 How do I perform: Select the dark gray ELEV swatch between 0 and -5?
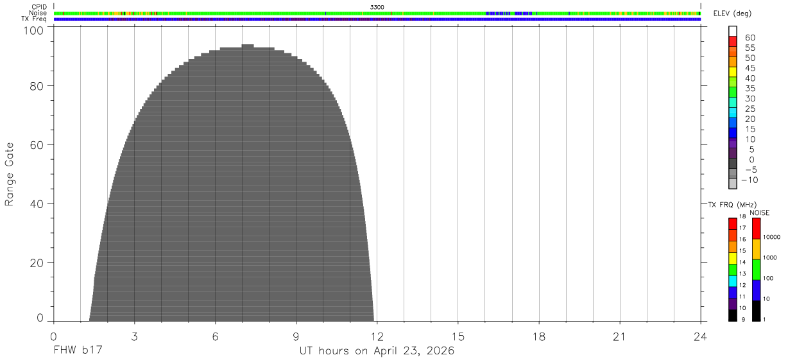pos(732,164)
